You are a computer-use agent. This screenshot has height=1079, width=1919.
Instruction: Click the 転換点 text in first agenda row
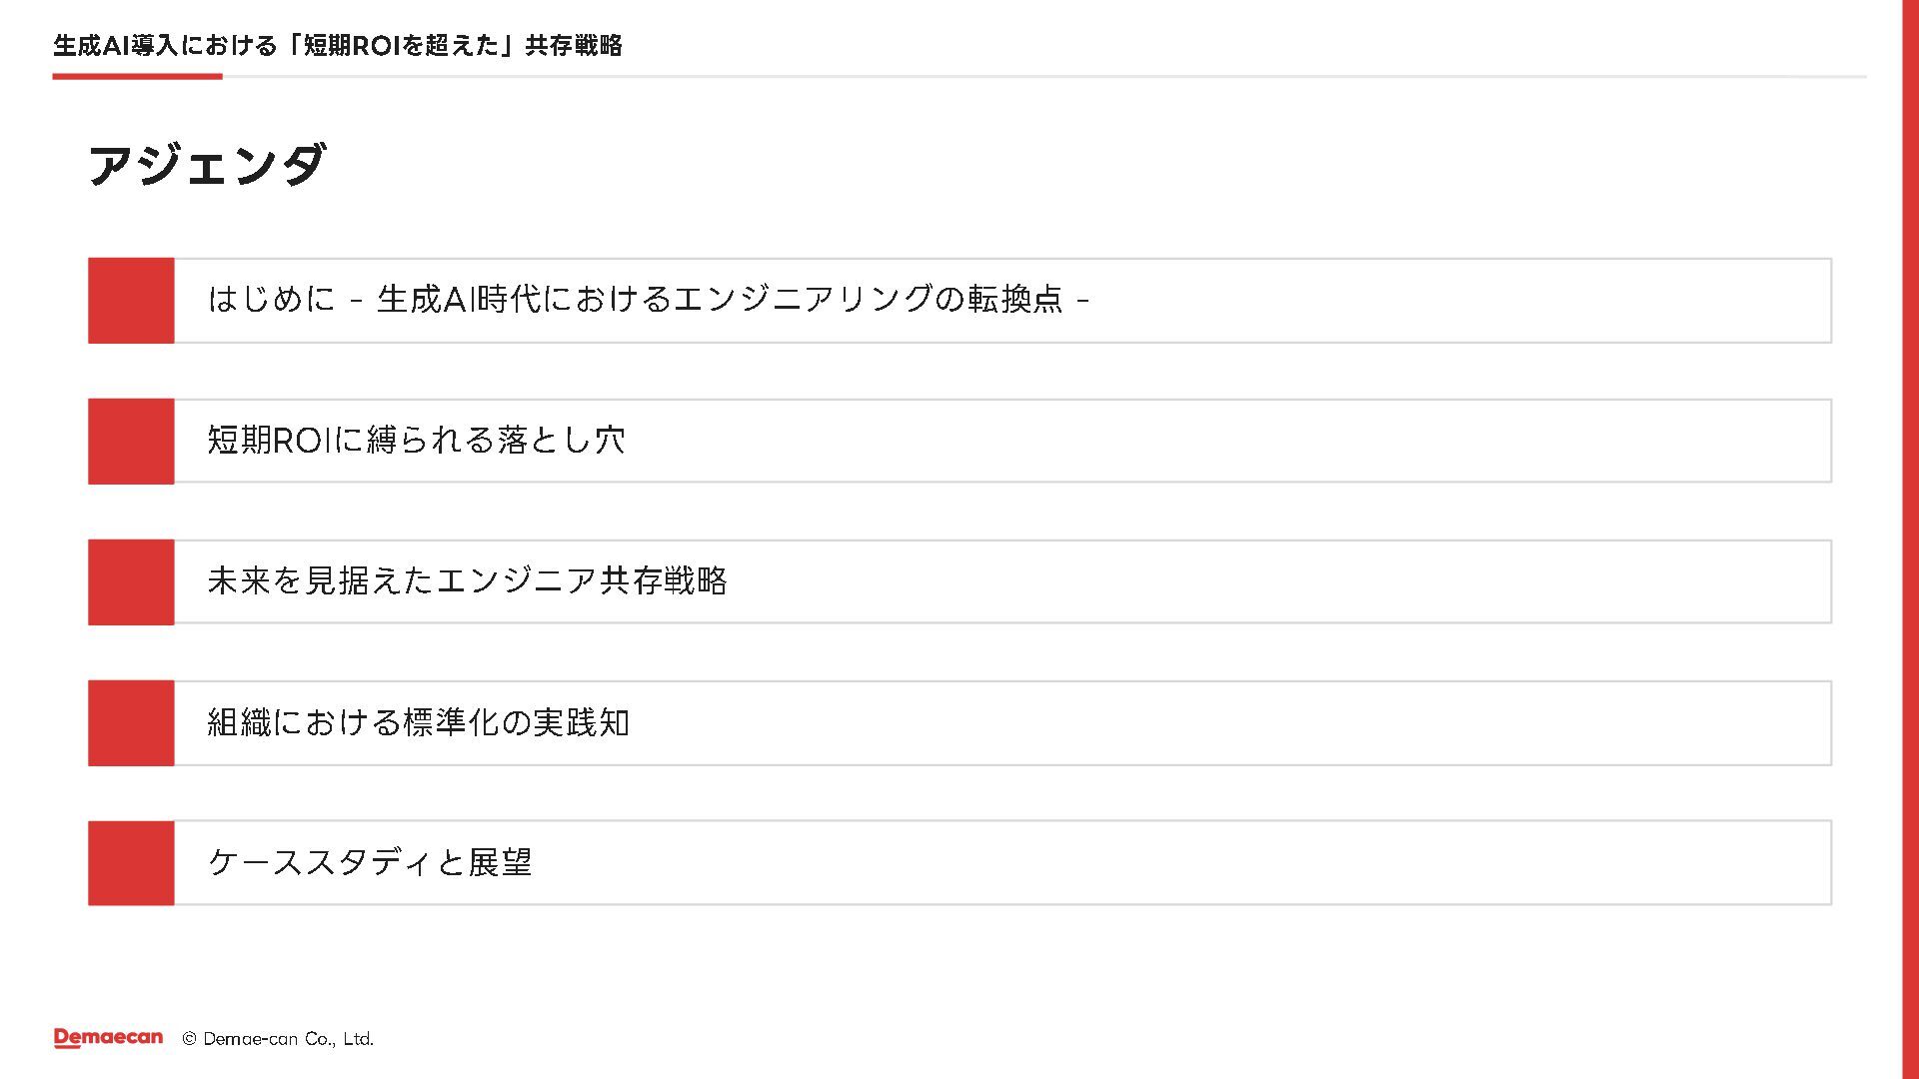click(x=1014, y=299)
